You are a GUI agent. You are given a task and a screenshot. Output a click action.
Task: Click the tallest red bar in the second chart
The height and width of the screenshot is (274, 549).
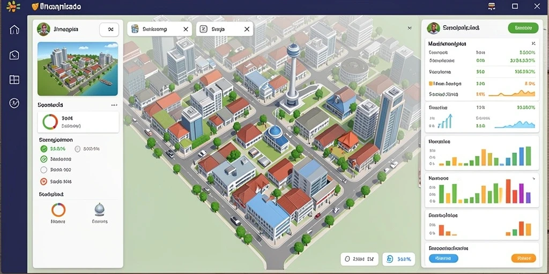(x=508, y=191)
